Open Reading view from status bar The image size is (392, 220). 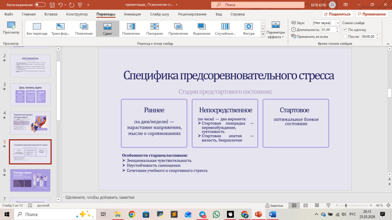(x=317, y=205)
